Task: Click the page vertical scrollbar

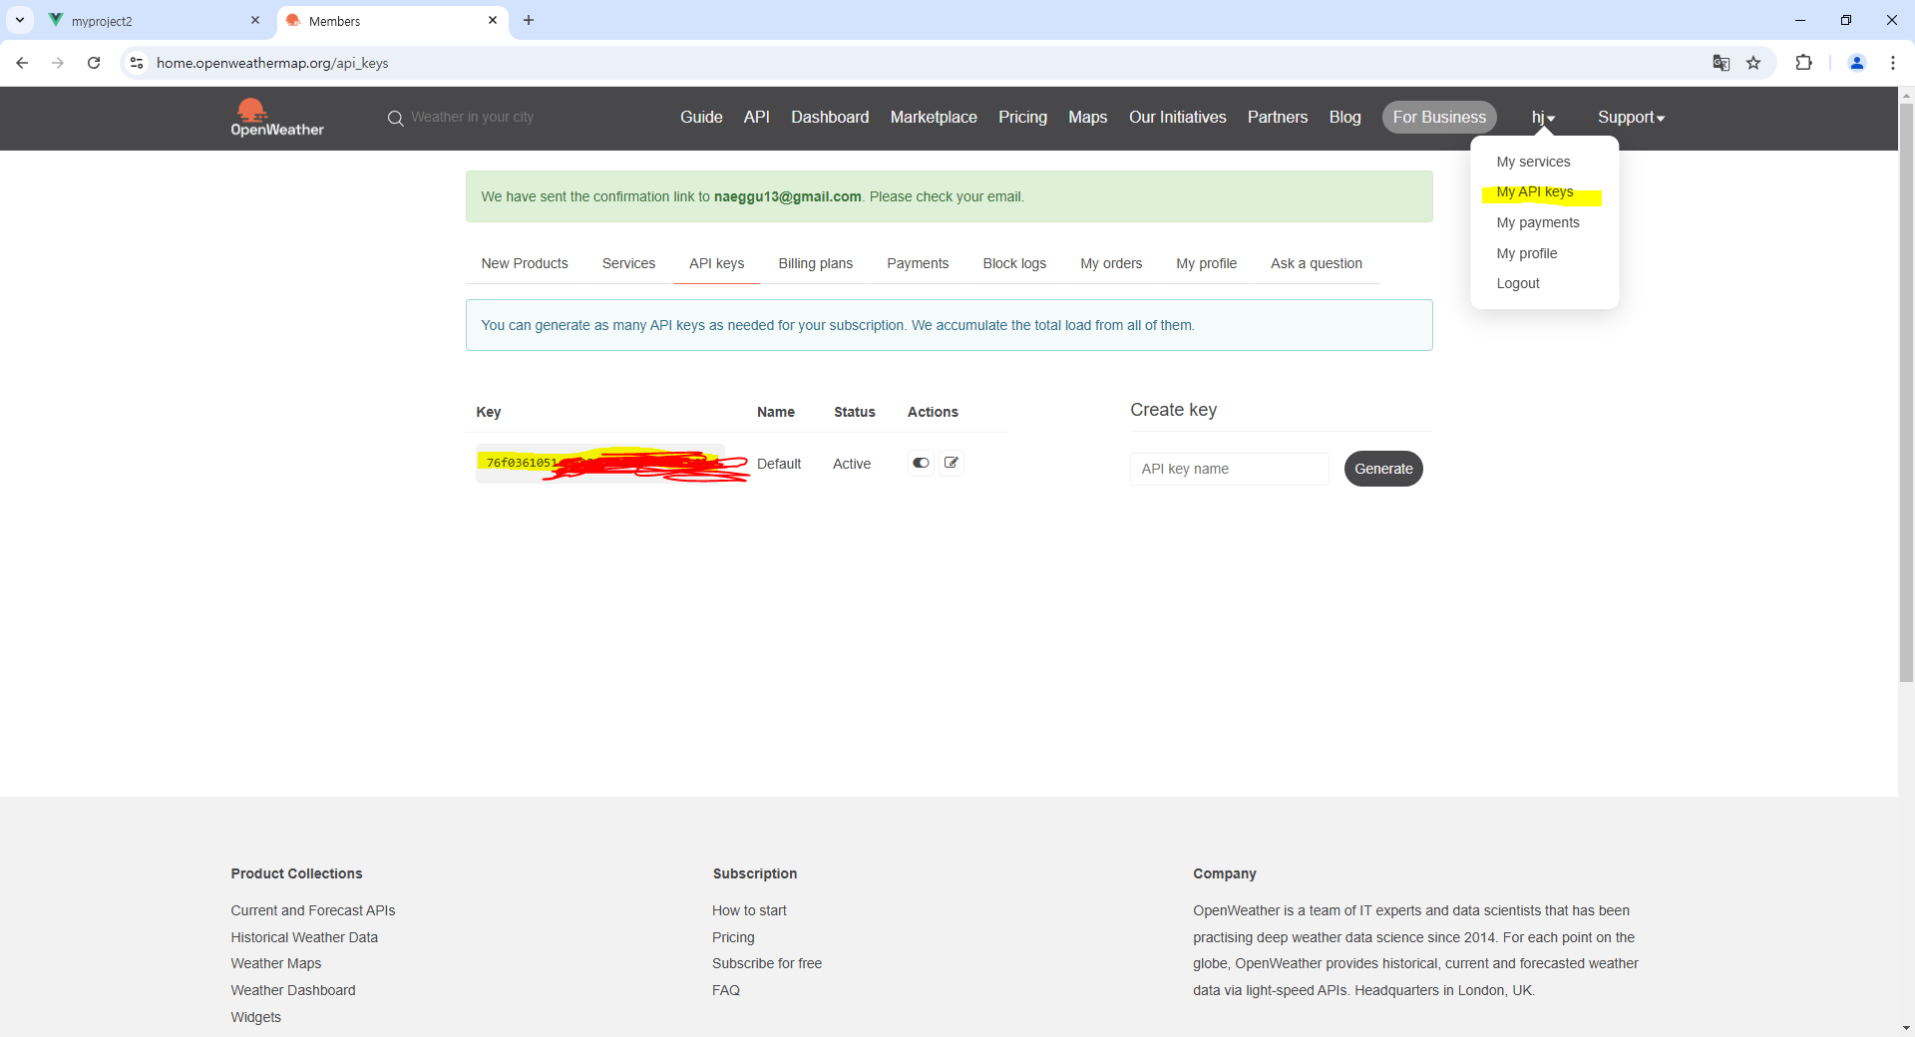Action: coord(1906,394)
